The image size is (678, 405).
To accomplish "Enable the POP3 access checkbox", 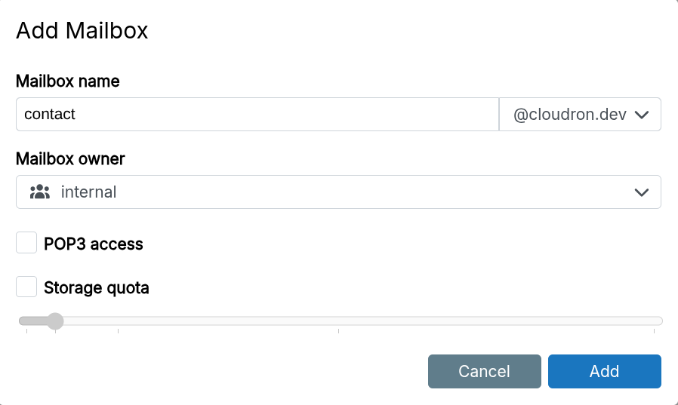I will click(x=27, y=244).
